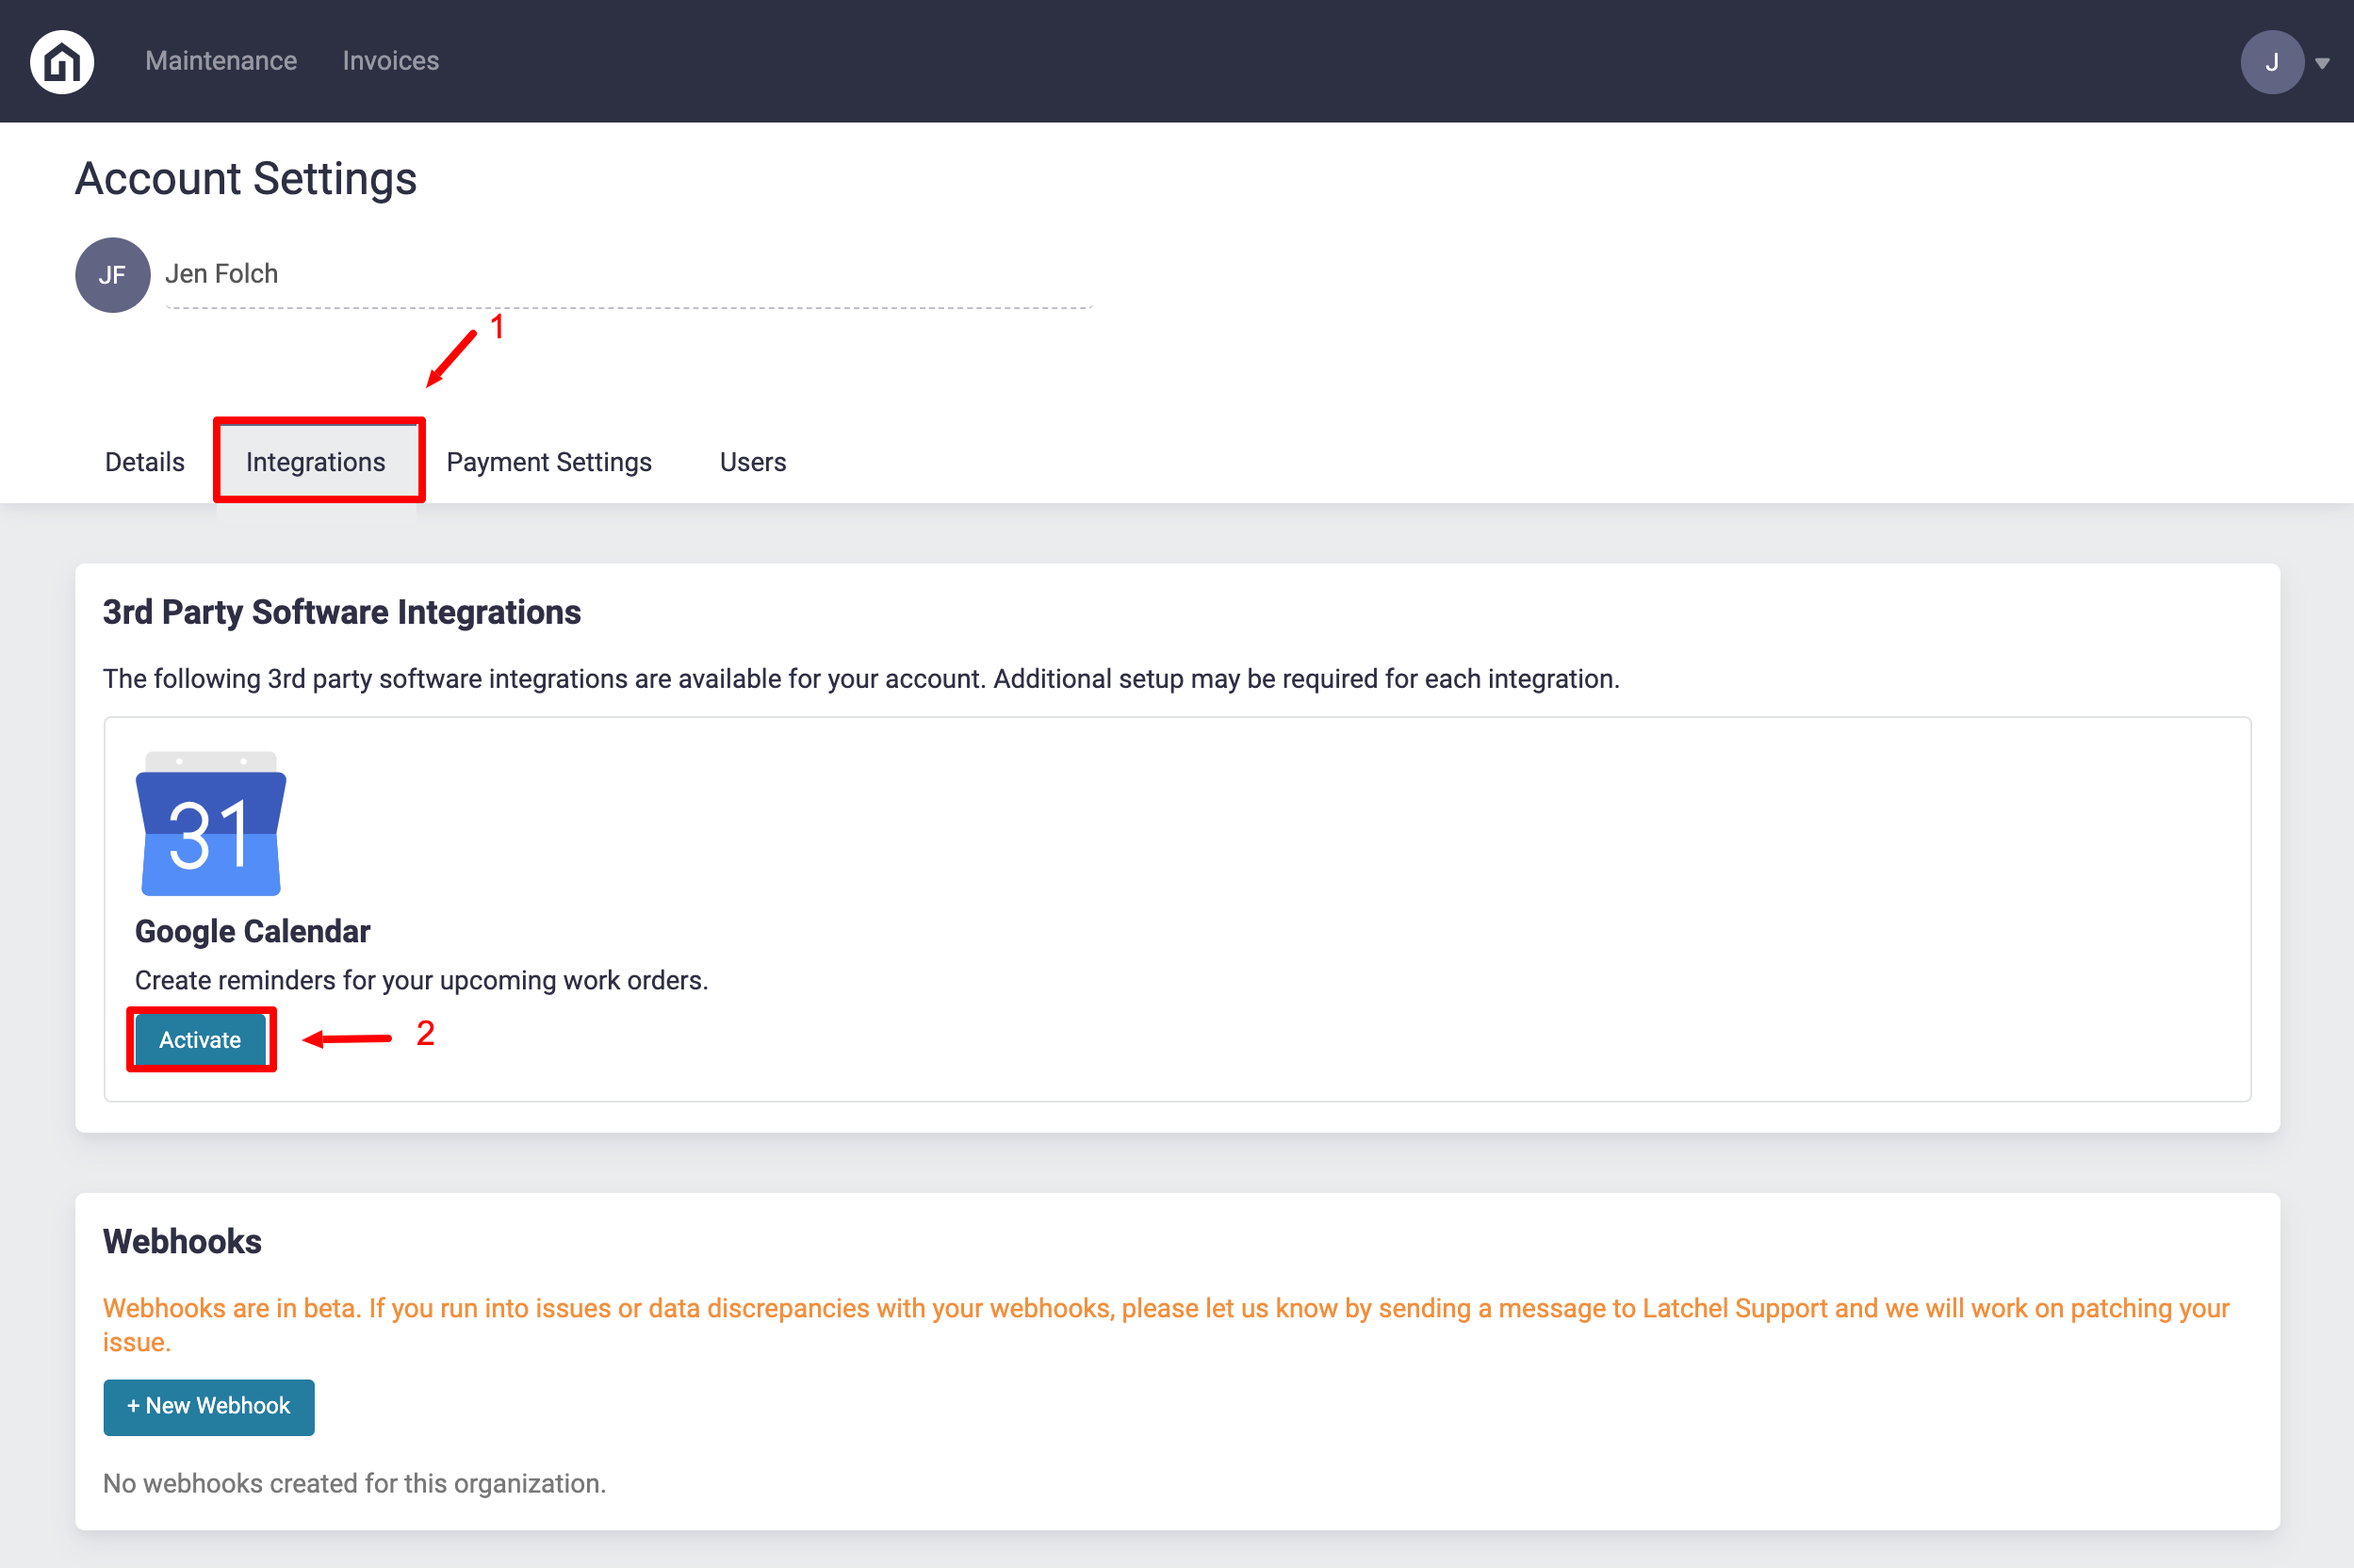Click the Account Settings page title

point(245,179)
